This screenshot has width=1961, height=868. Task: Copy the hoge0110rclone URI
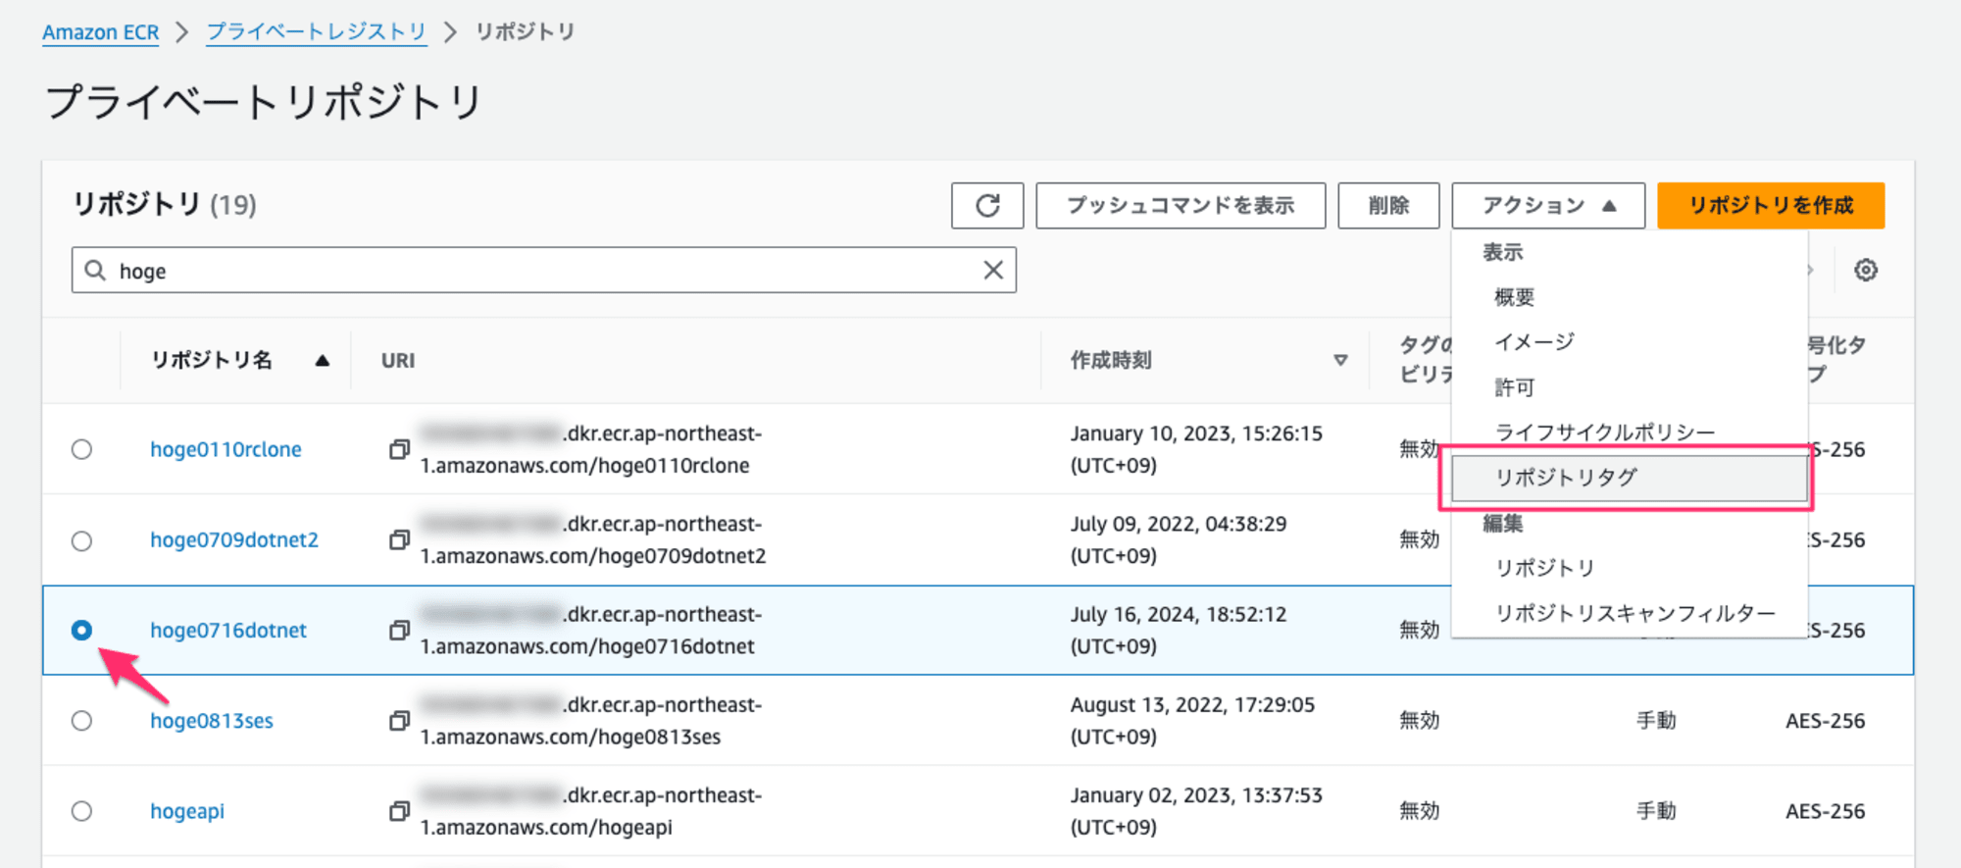tap(399, 449)
